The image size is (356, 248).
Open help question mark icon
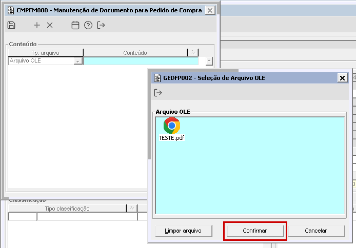[88, 25]
